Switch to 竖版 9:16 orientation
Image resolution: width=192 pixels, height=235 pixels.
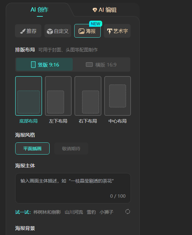click(44, 65)
